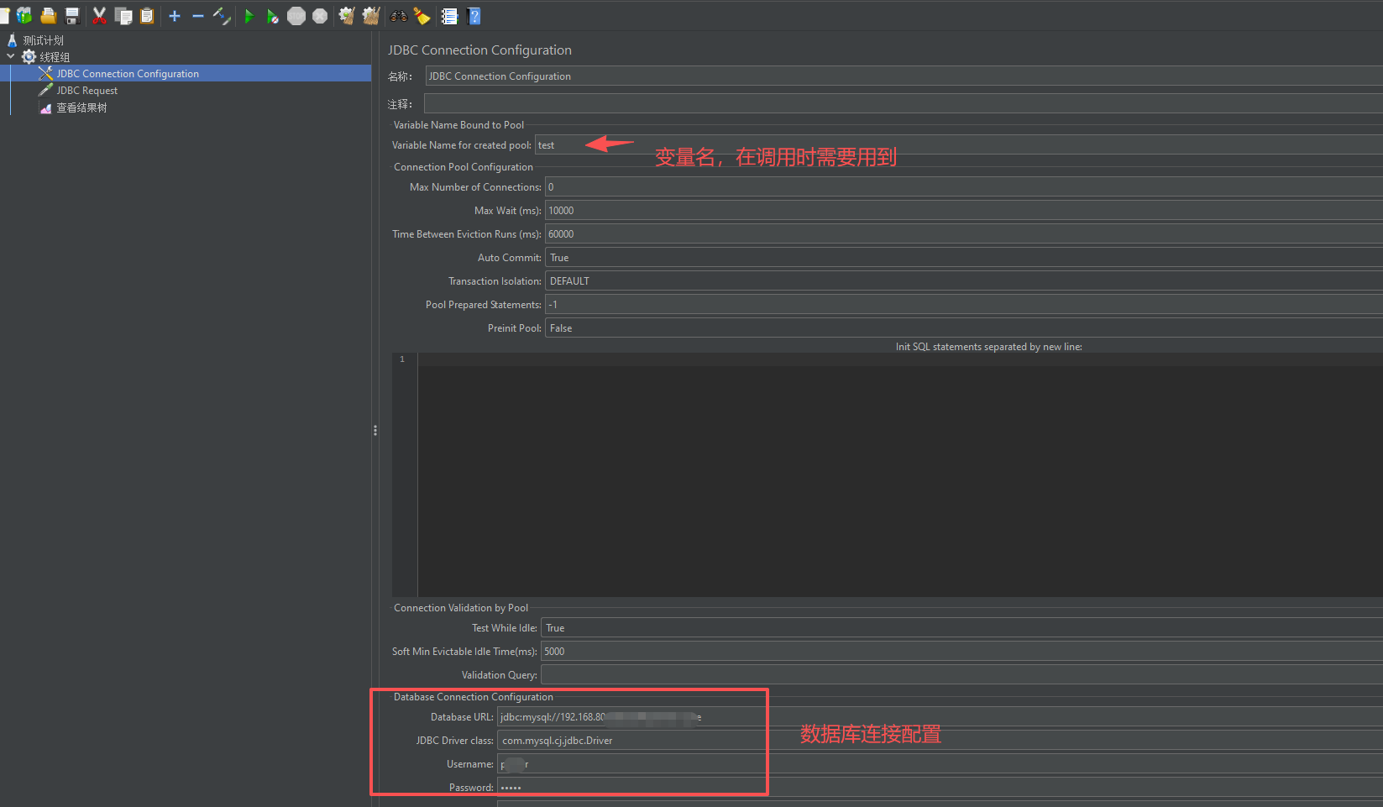Image resolution: width=1383 pixels, height=807 pixels.
Task: Click the Connection Validation by Pool label
Action: (461, 608)
